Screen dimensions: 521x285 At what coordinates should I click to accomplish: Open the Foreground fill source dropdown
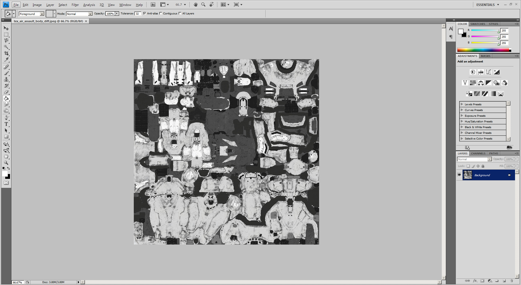click(31, 14)
